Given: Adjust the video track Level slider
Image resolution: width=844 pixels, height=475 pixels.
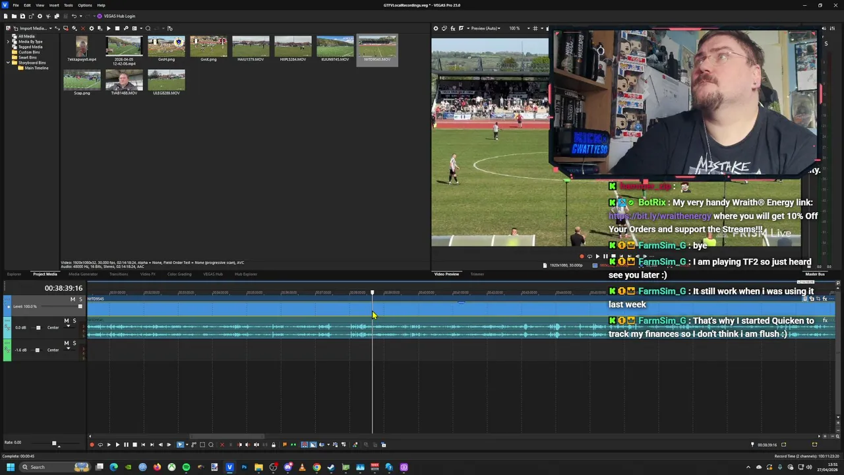Looking at the screenshot, I should [x=80, y=306].
